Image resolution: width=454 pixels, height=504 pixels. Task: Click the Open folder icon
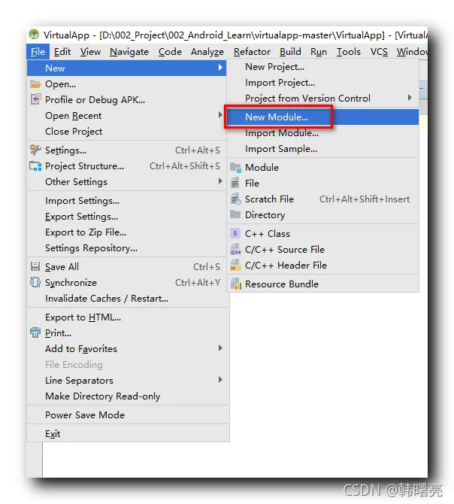pyautogui.click(x=35, y=84)
